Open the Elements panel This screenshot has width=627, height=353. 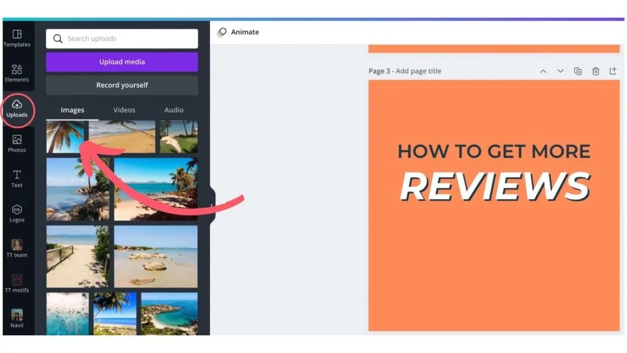[x=17, y=72]
